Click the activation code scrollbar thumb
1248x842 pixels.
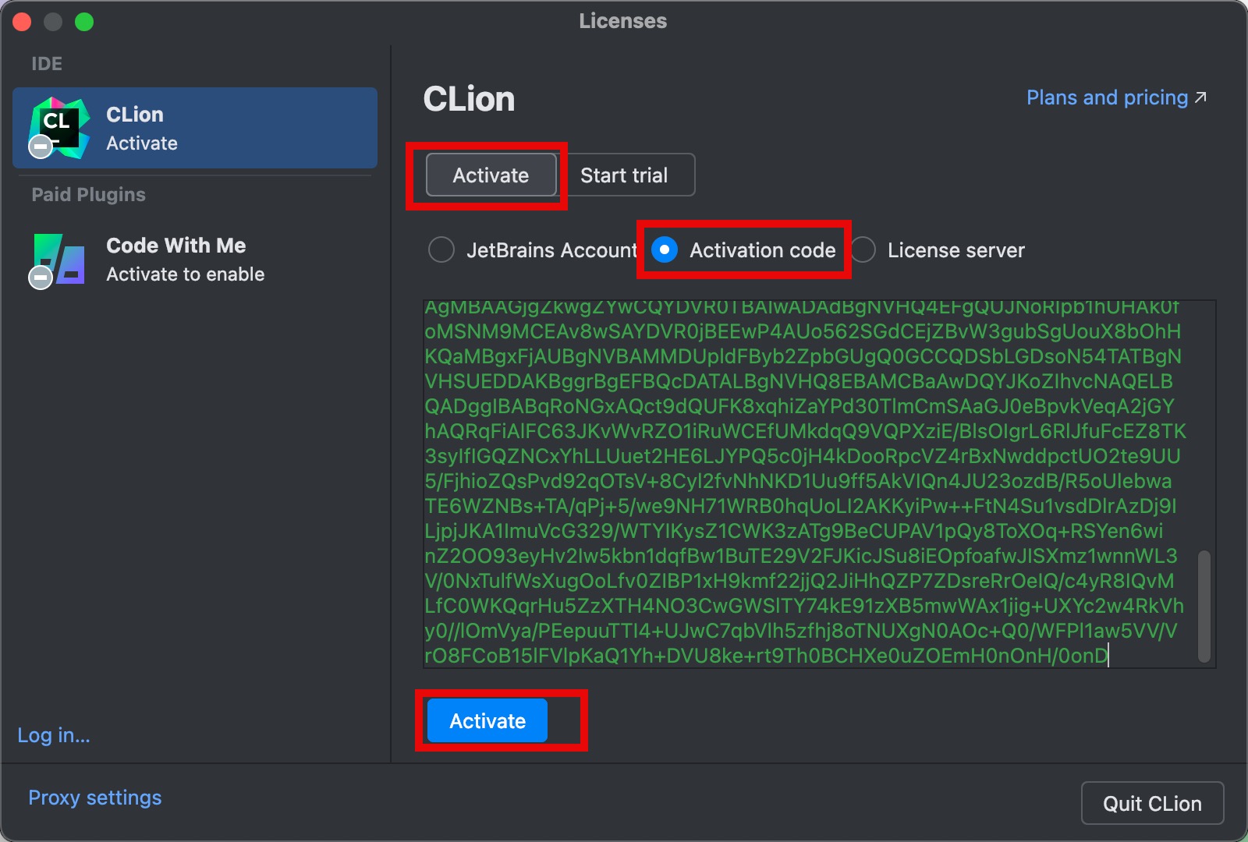(x=1204, y=606)
